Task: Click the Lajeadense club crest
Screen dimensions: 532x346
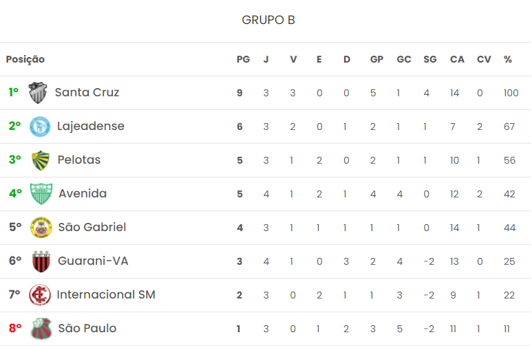Action: (x=40, y=127)
